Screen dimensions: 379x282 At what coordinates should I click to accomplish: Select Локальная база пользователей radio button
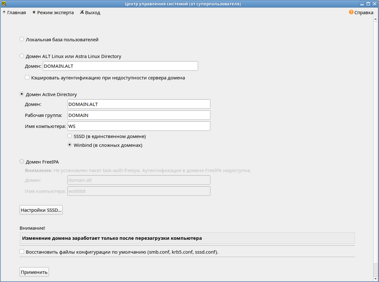(22, 39)
